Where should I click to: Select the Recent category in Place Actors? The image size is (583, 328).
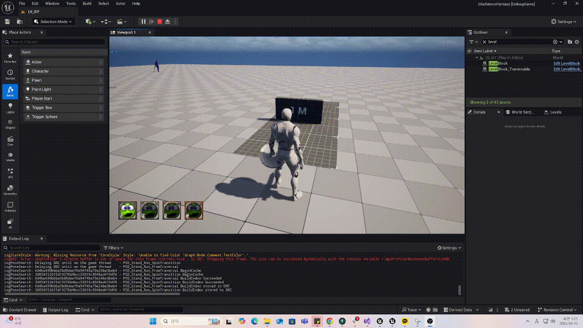(x=10, y=75)
